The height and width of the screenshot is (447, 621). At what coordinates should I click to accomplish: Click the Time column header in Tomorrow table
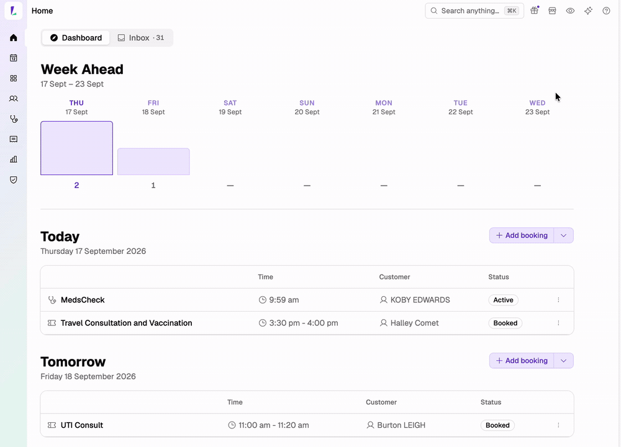pos(235,402)
